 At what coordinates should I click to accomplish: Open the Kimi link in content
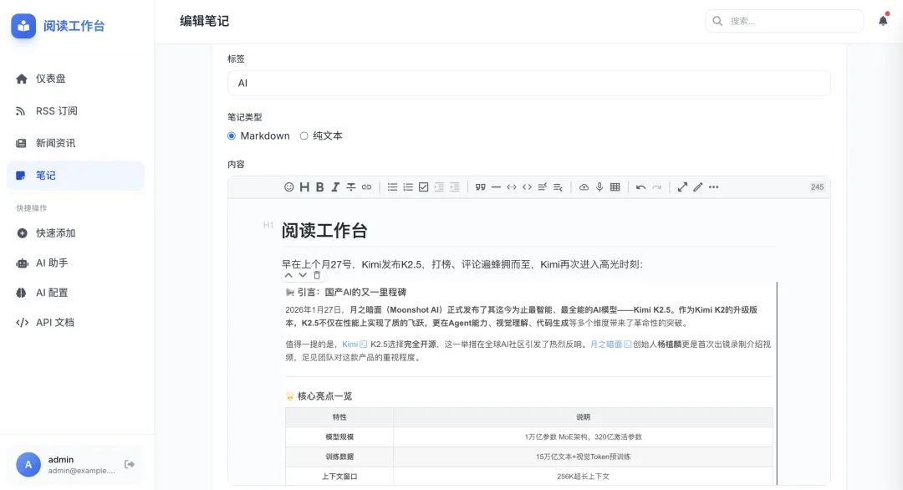click(x=350, y=345)
